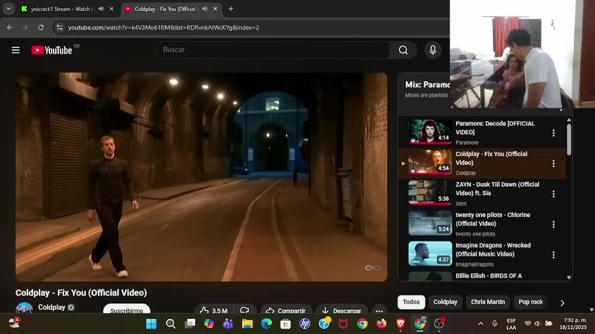
Task: Mute the Coldplay tab audio
Action: pos(204,9)
